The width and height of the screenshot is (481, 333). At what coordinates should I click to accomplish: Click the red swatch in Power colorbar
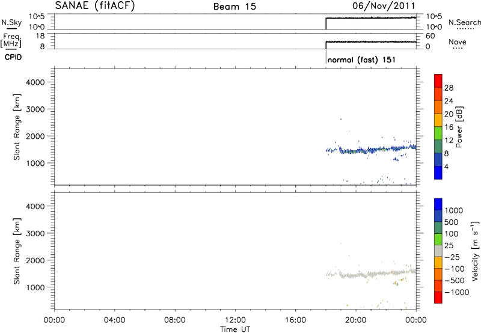[x=438, y=81]
